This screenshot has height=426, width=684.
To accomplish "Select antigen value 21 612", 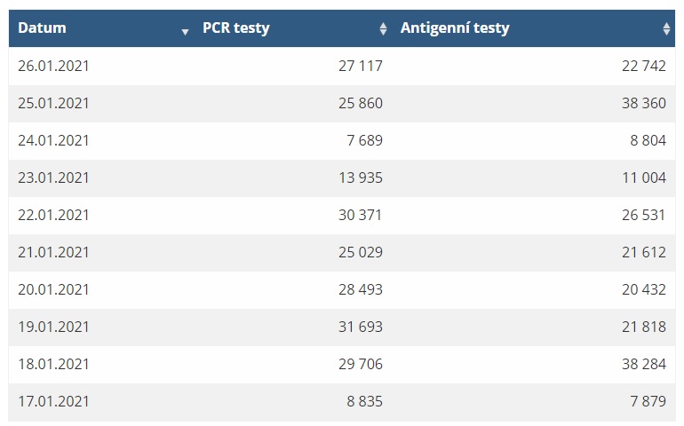I will 644,252.
